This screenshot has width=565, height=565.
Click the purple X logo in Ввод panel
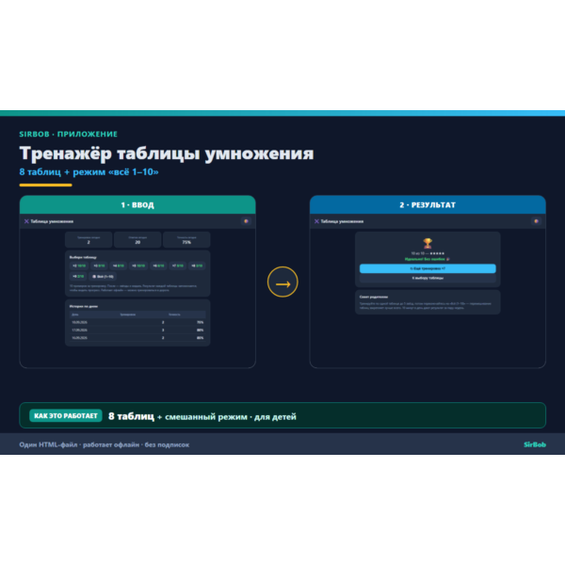26,221
